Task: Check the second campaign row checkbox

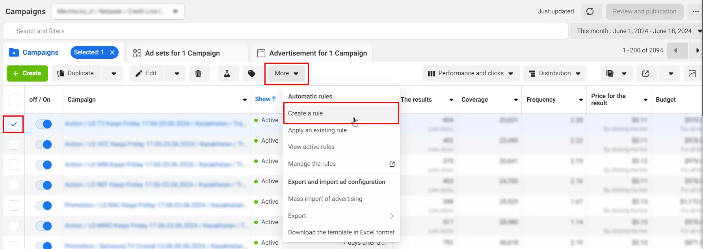Action: [14, 144]
